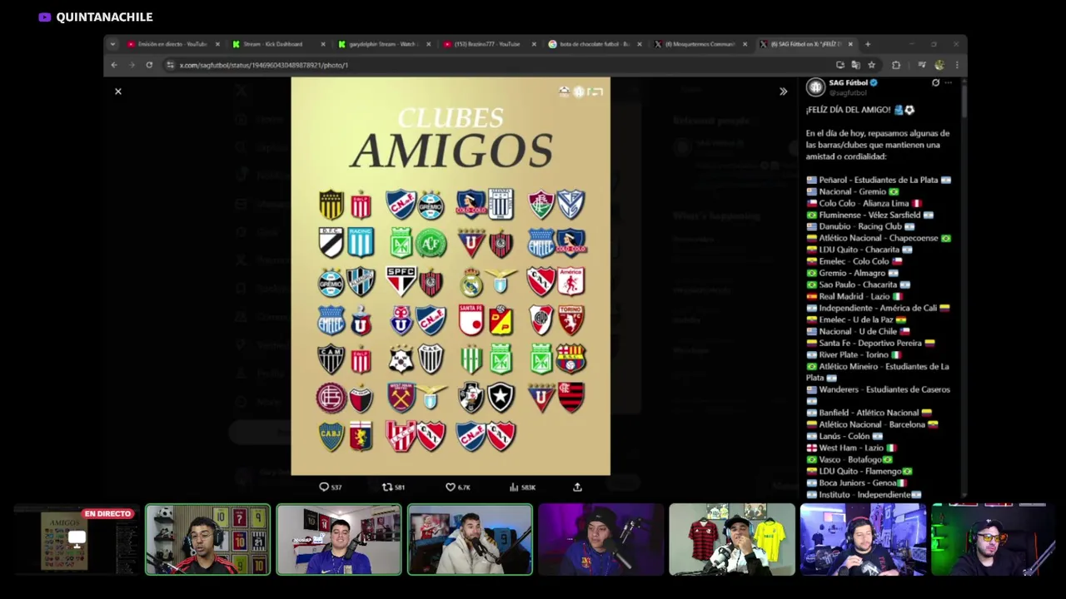Click the 'Instituto - Independiente' line
Viewport: 1066px width, 599px height.
(864, 494)
